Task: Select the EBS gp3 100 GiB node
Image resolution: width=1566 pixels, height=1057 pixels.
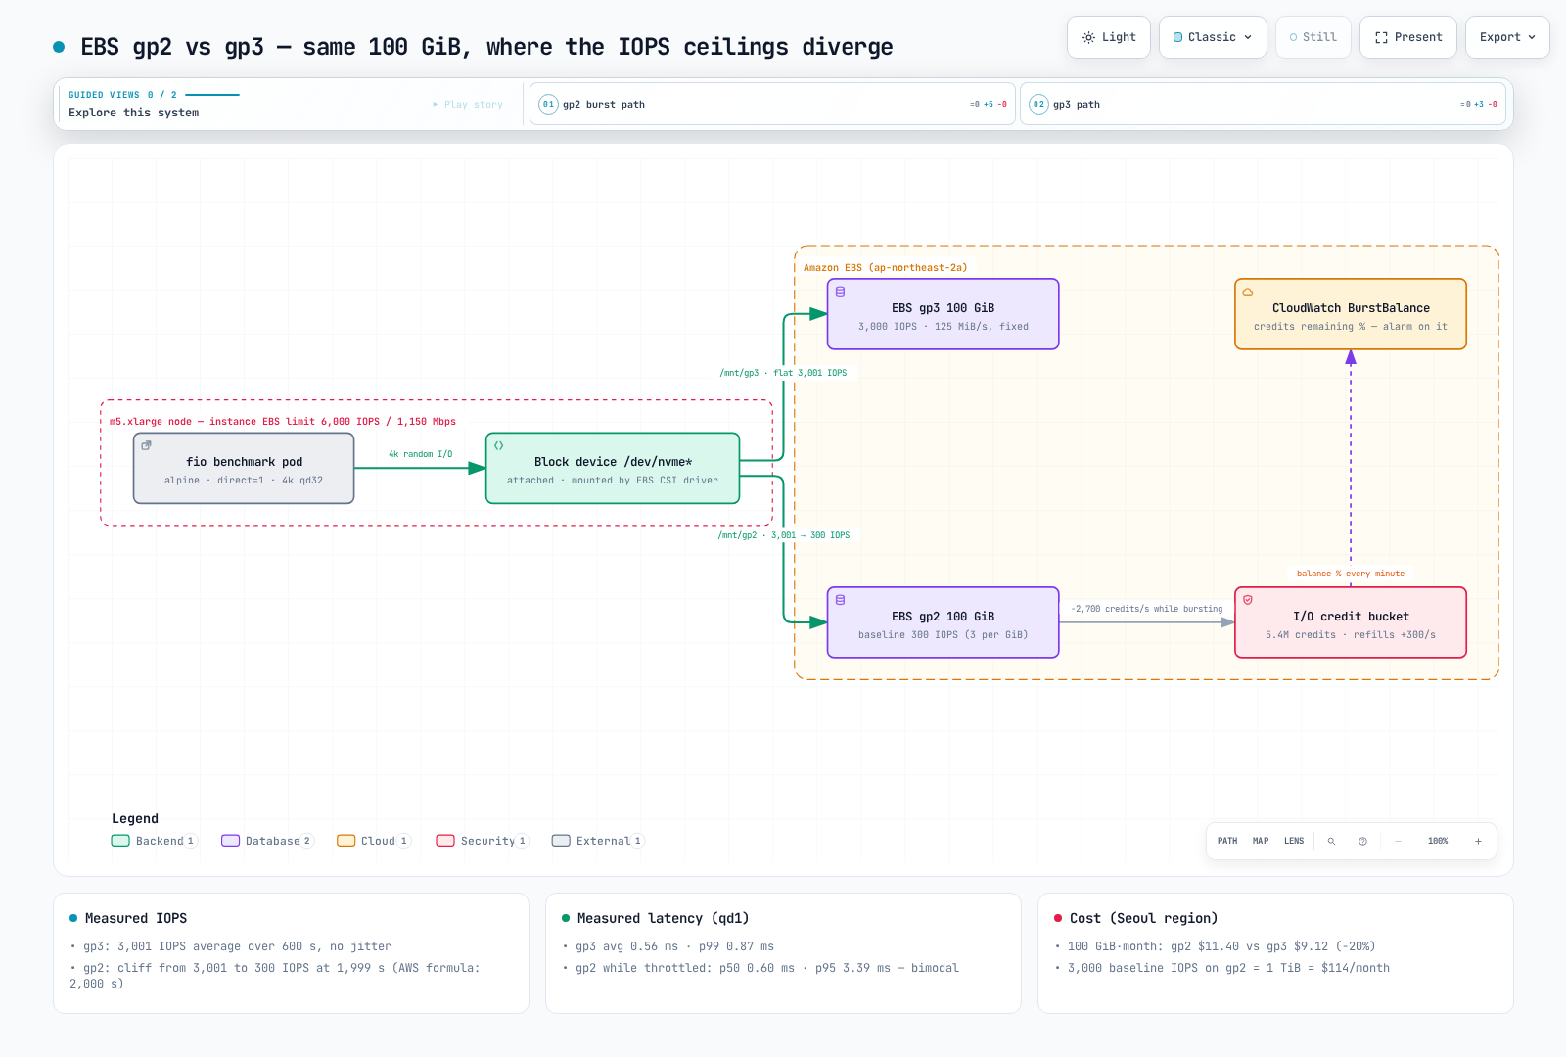Action: coord(944,314)
